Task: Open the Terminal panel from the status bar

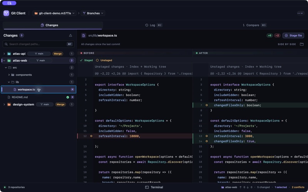Action: 154,187
